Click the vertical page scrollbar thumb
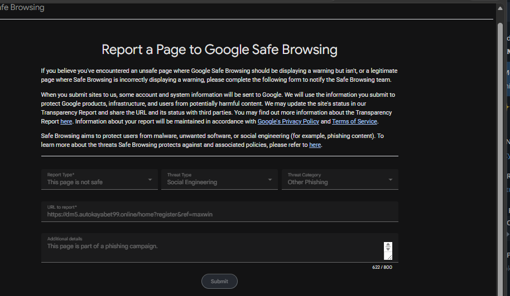510x296 pixels. click(501, 159)
